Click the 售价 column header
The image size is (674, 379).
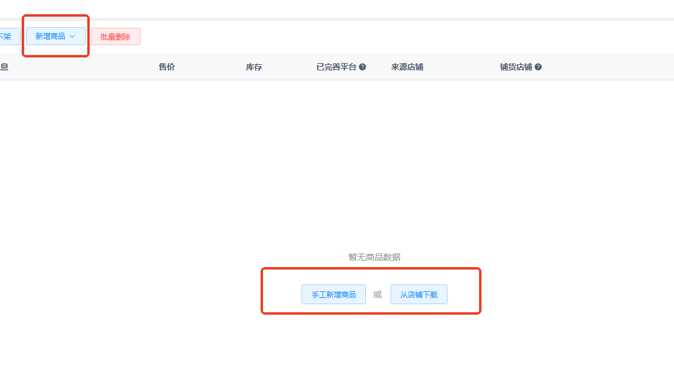tap(166, 67)
